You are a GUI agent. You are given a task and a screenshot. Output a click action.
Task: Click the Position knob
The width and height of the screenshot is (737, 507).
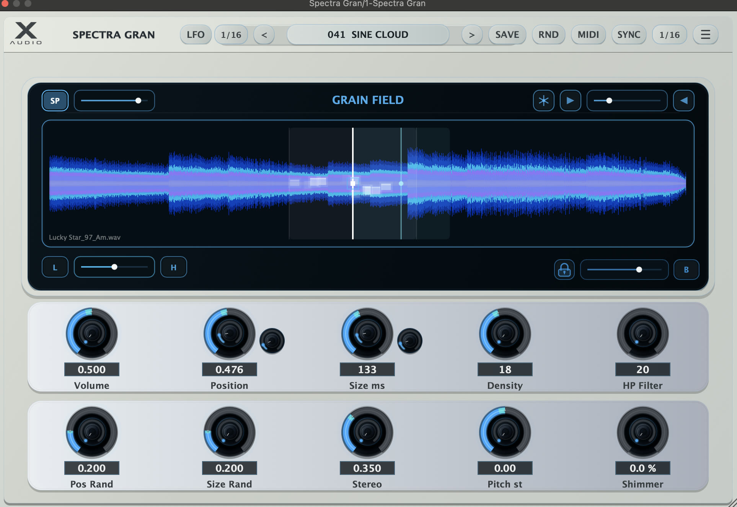[x=230, y=334]
